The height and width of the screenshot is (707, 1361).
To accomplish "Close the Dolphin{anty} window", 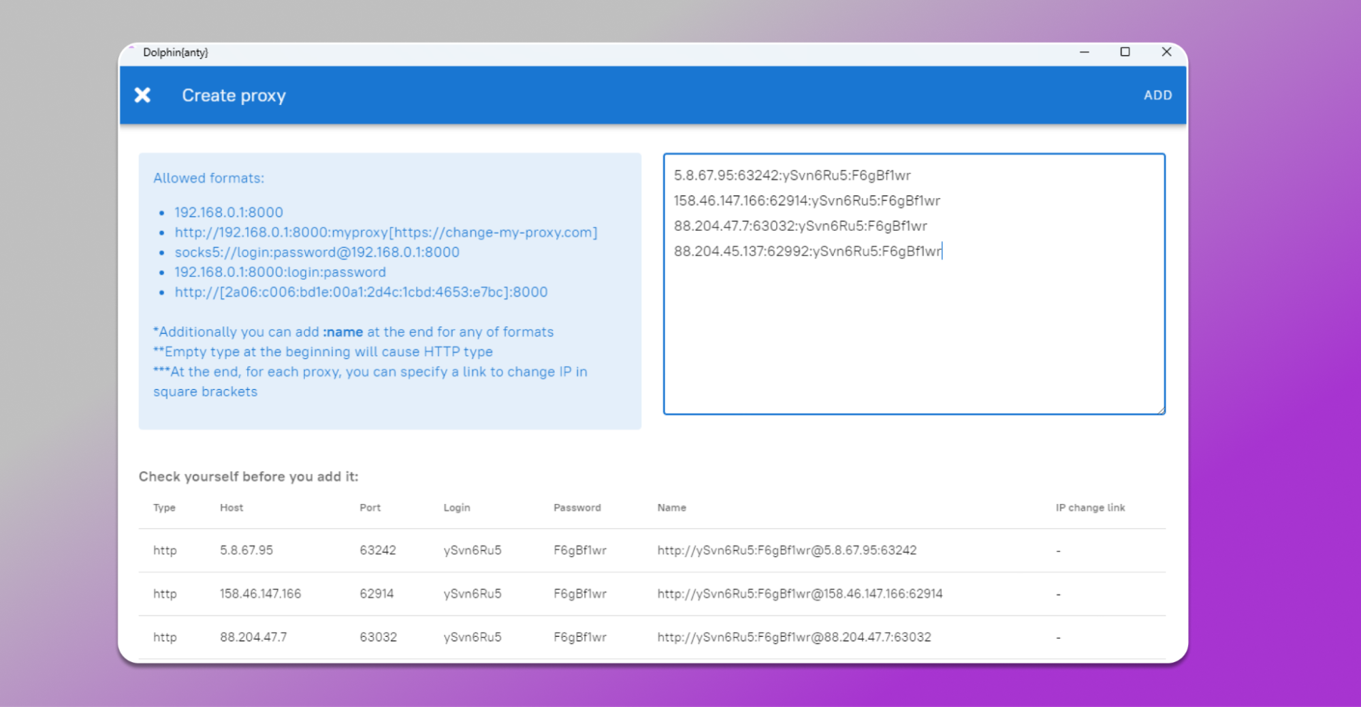I will pos(1166,52).
